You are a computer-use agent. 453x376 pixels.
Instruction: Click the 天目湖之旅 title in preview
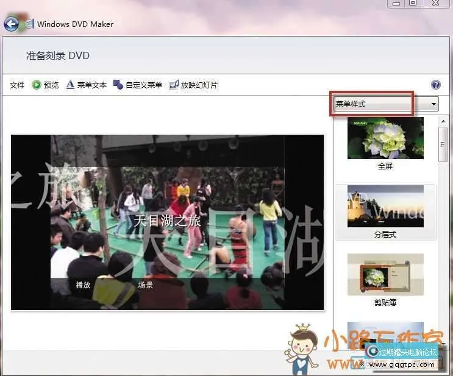(167, 221)
